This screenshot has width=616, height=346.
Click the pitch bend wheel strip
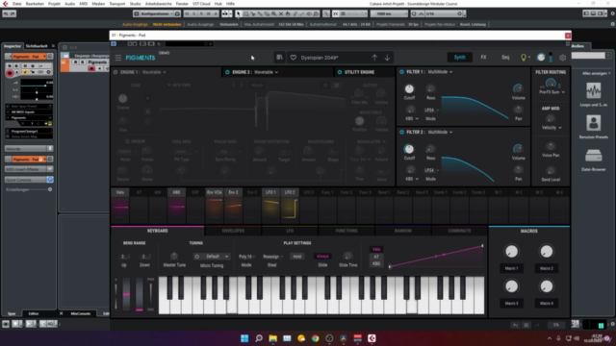point(126,294)
